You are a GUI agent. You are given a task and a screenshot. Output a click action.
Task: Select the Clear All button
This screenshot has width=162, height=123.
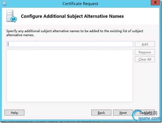click(145, 59)
